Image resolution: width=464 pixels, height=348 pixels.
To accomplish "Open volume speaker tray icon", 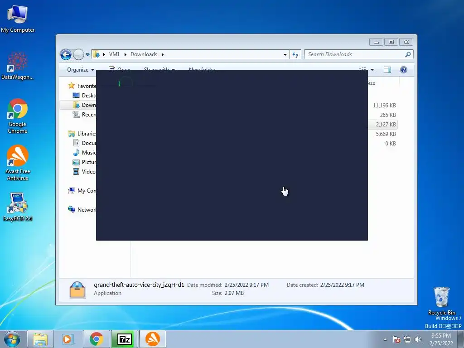I will click(418, 339).
